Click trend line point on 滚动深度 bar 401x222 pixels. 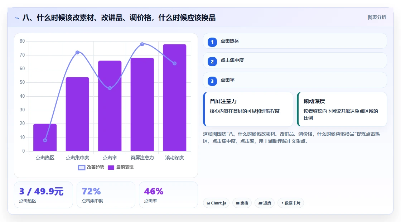tap(174, 63)
